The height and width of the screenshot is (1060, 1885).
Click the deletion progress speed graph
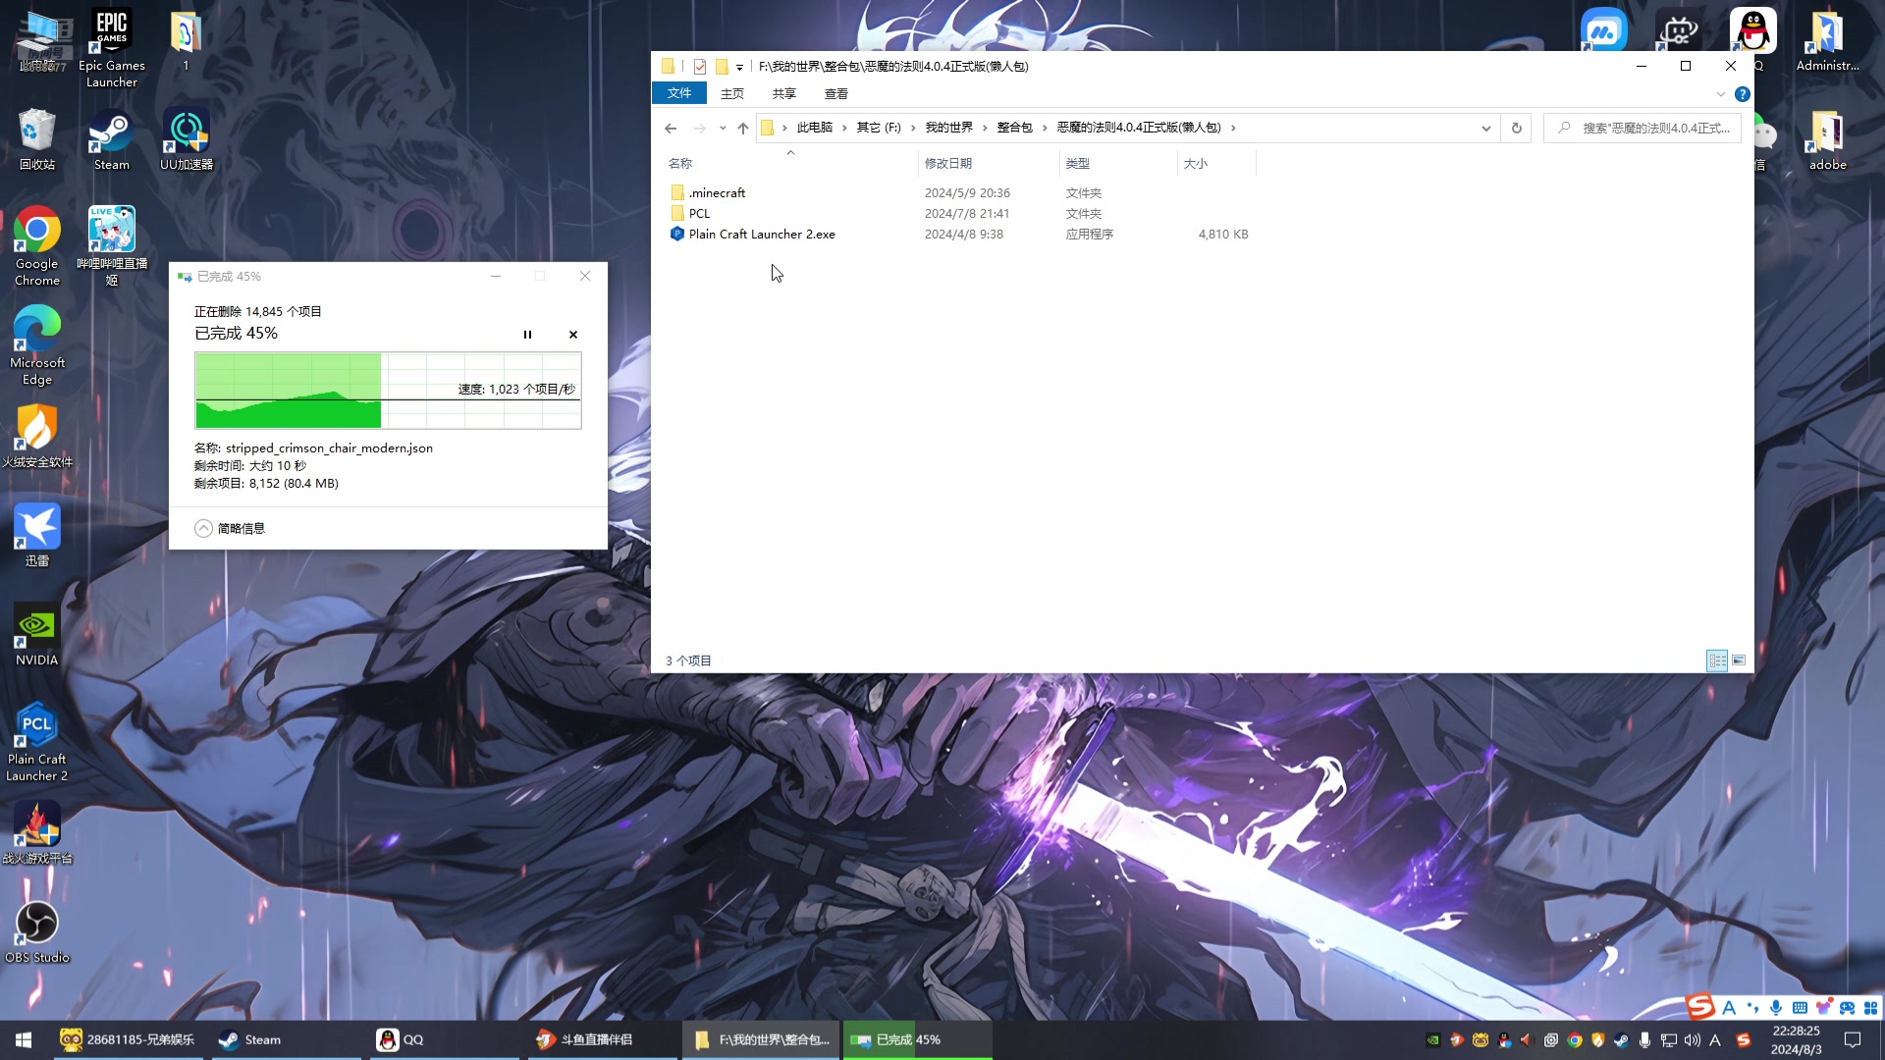coord(388,391)
